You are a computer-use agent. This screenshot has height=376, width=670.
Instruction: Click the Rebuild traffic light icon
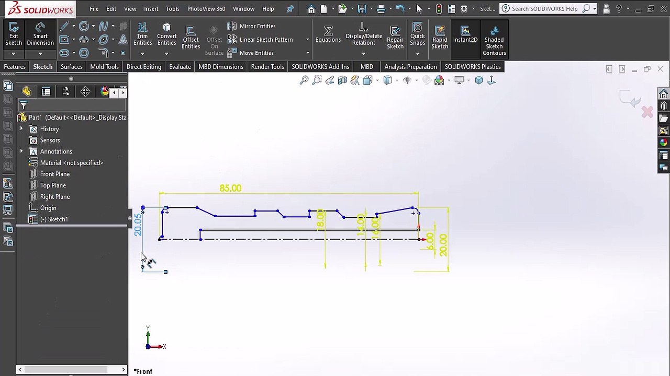[x=439, y=9]
